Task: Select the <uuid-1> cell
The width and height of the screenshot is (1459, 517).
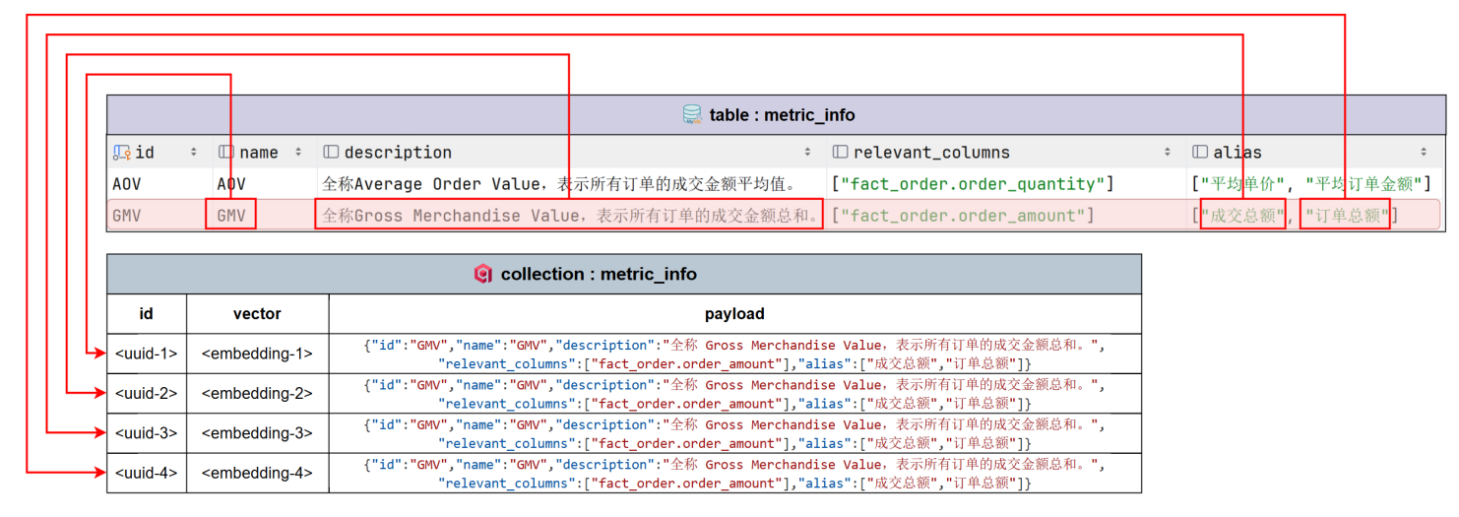Action: (x=147, y=354)
